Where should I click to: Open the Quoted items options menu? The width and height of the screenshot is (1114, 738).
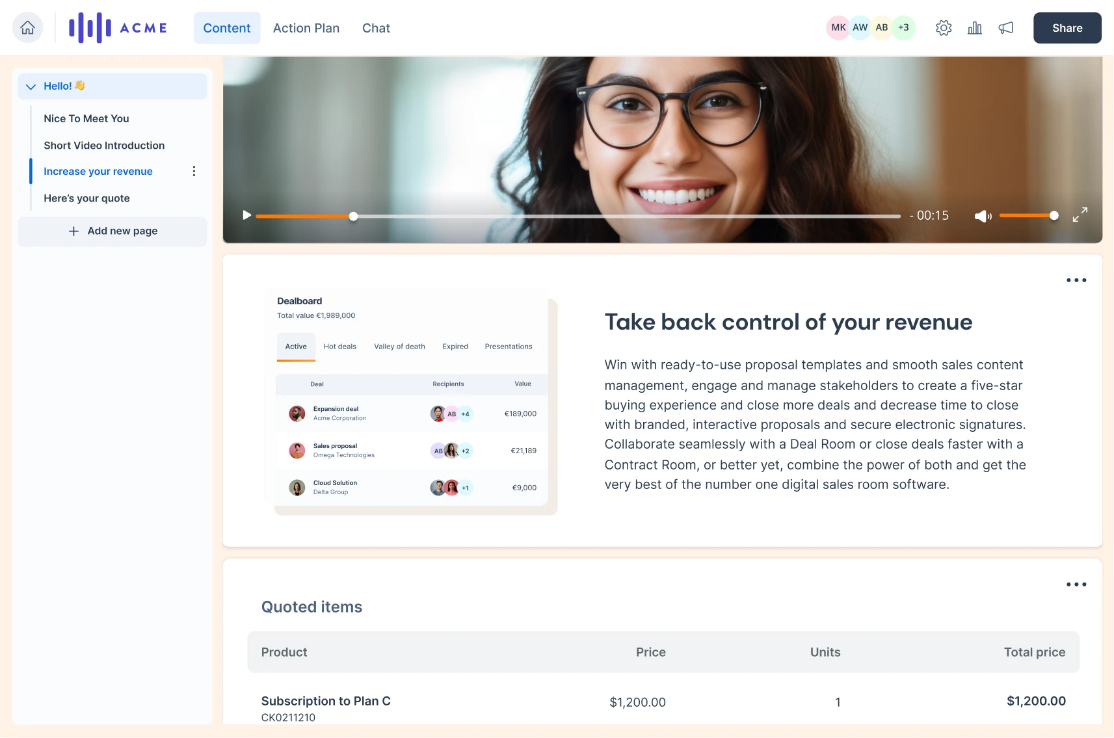point(1076,584)
